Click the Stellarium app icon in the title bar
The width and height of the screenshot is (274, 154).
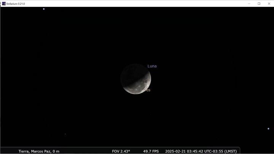[4, 4]
